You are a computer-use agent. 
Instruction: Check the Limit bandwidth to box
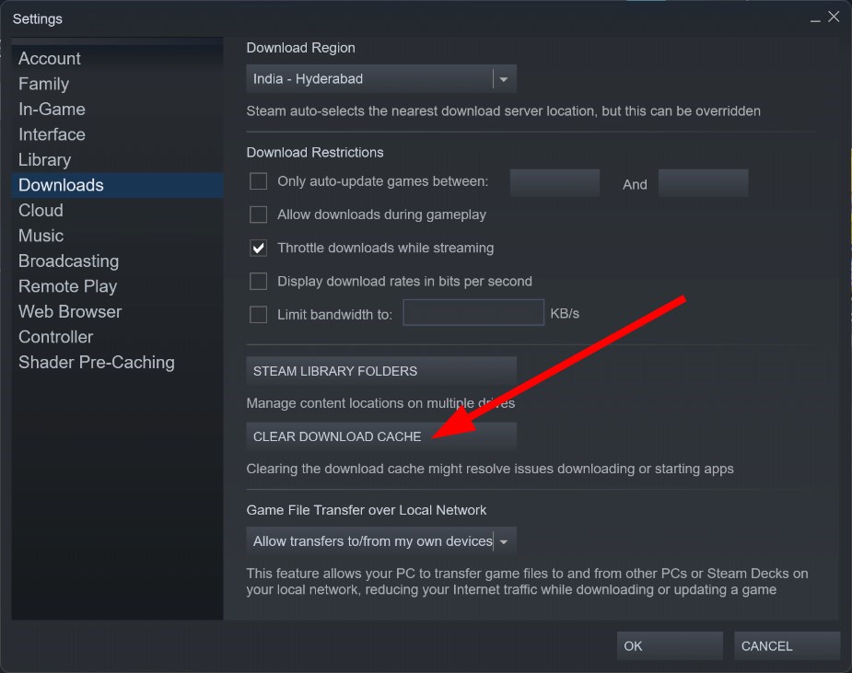(258, 315)
